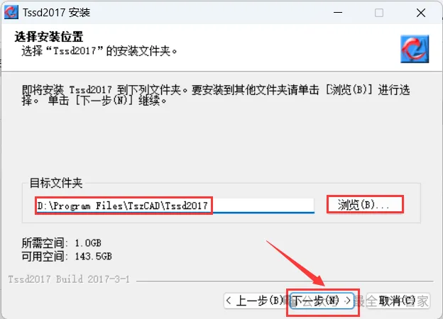Minimize the Tssd2017 installer window
This screenshot has height=319, width=443.
pyautogui.click(x=338, y=13)
